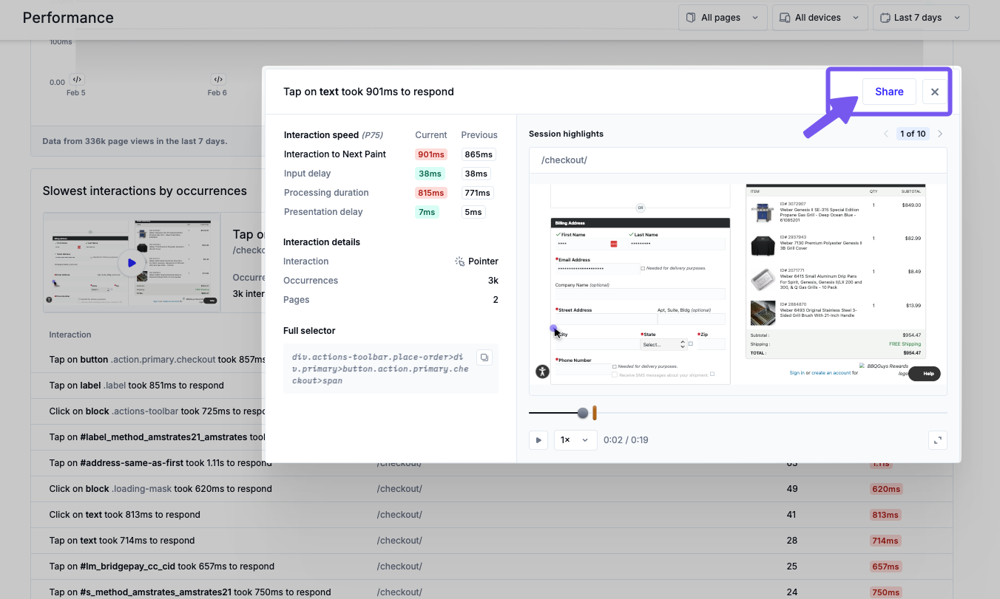
Task: Open the All pages filter dropdown
Action: pos(722,18)
